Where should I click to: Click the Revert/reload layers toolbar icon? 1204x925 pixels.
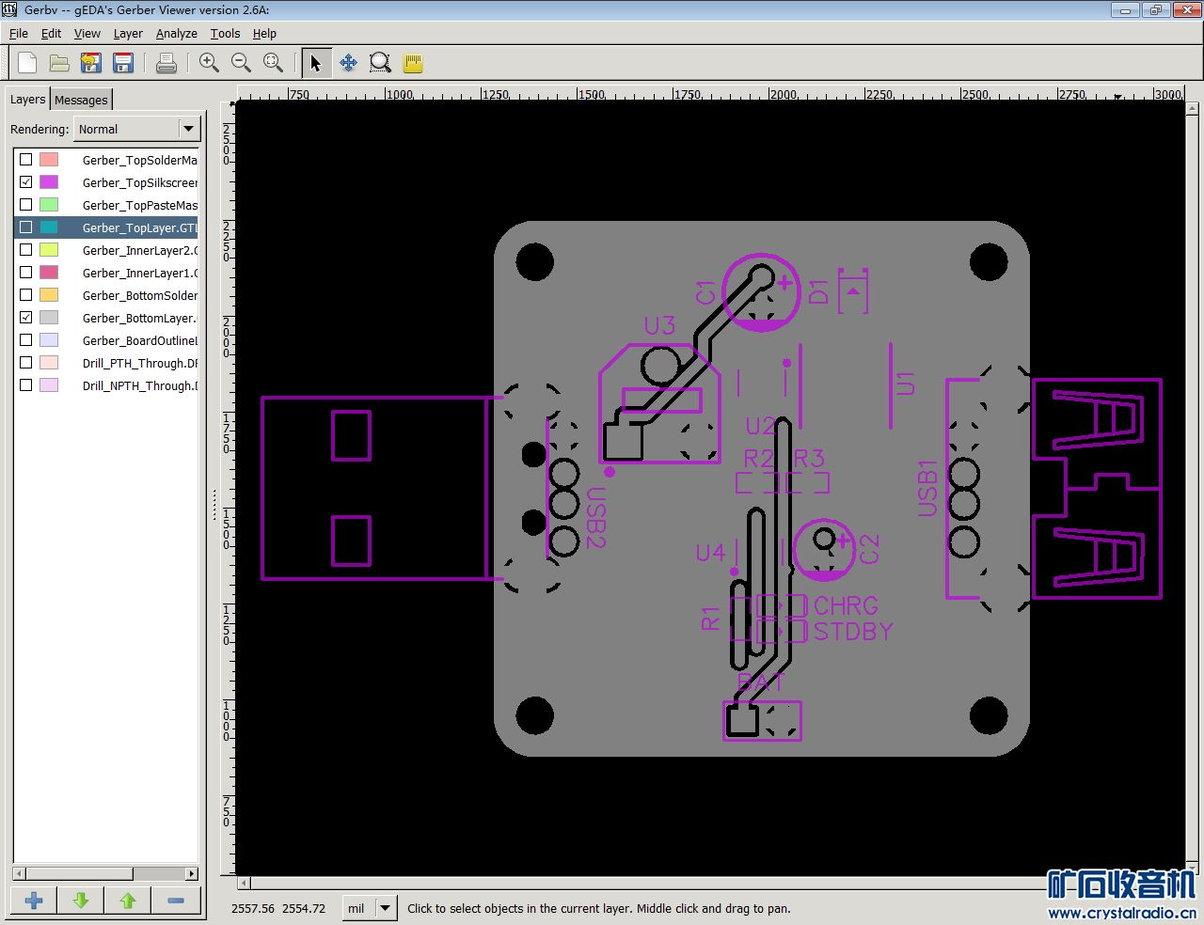(91, 63)
